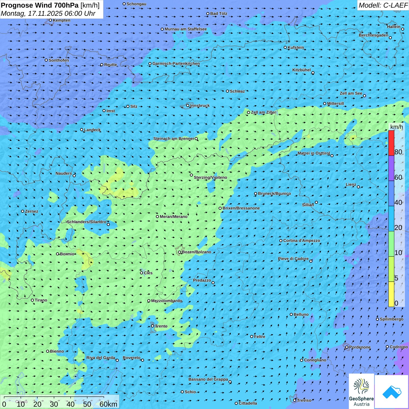
Task: Click the Predazzo label
Action: click(202, 280)
